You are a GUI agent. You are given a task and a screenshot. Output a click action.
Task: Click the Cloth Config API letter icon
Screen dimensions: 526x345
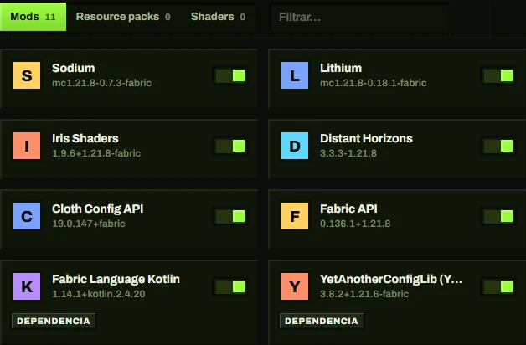pyautogui.click(x=27, y=216)
